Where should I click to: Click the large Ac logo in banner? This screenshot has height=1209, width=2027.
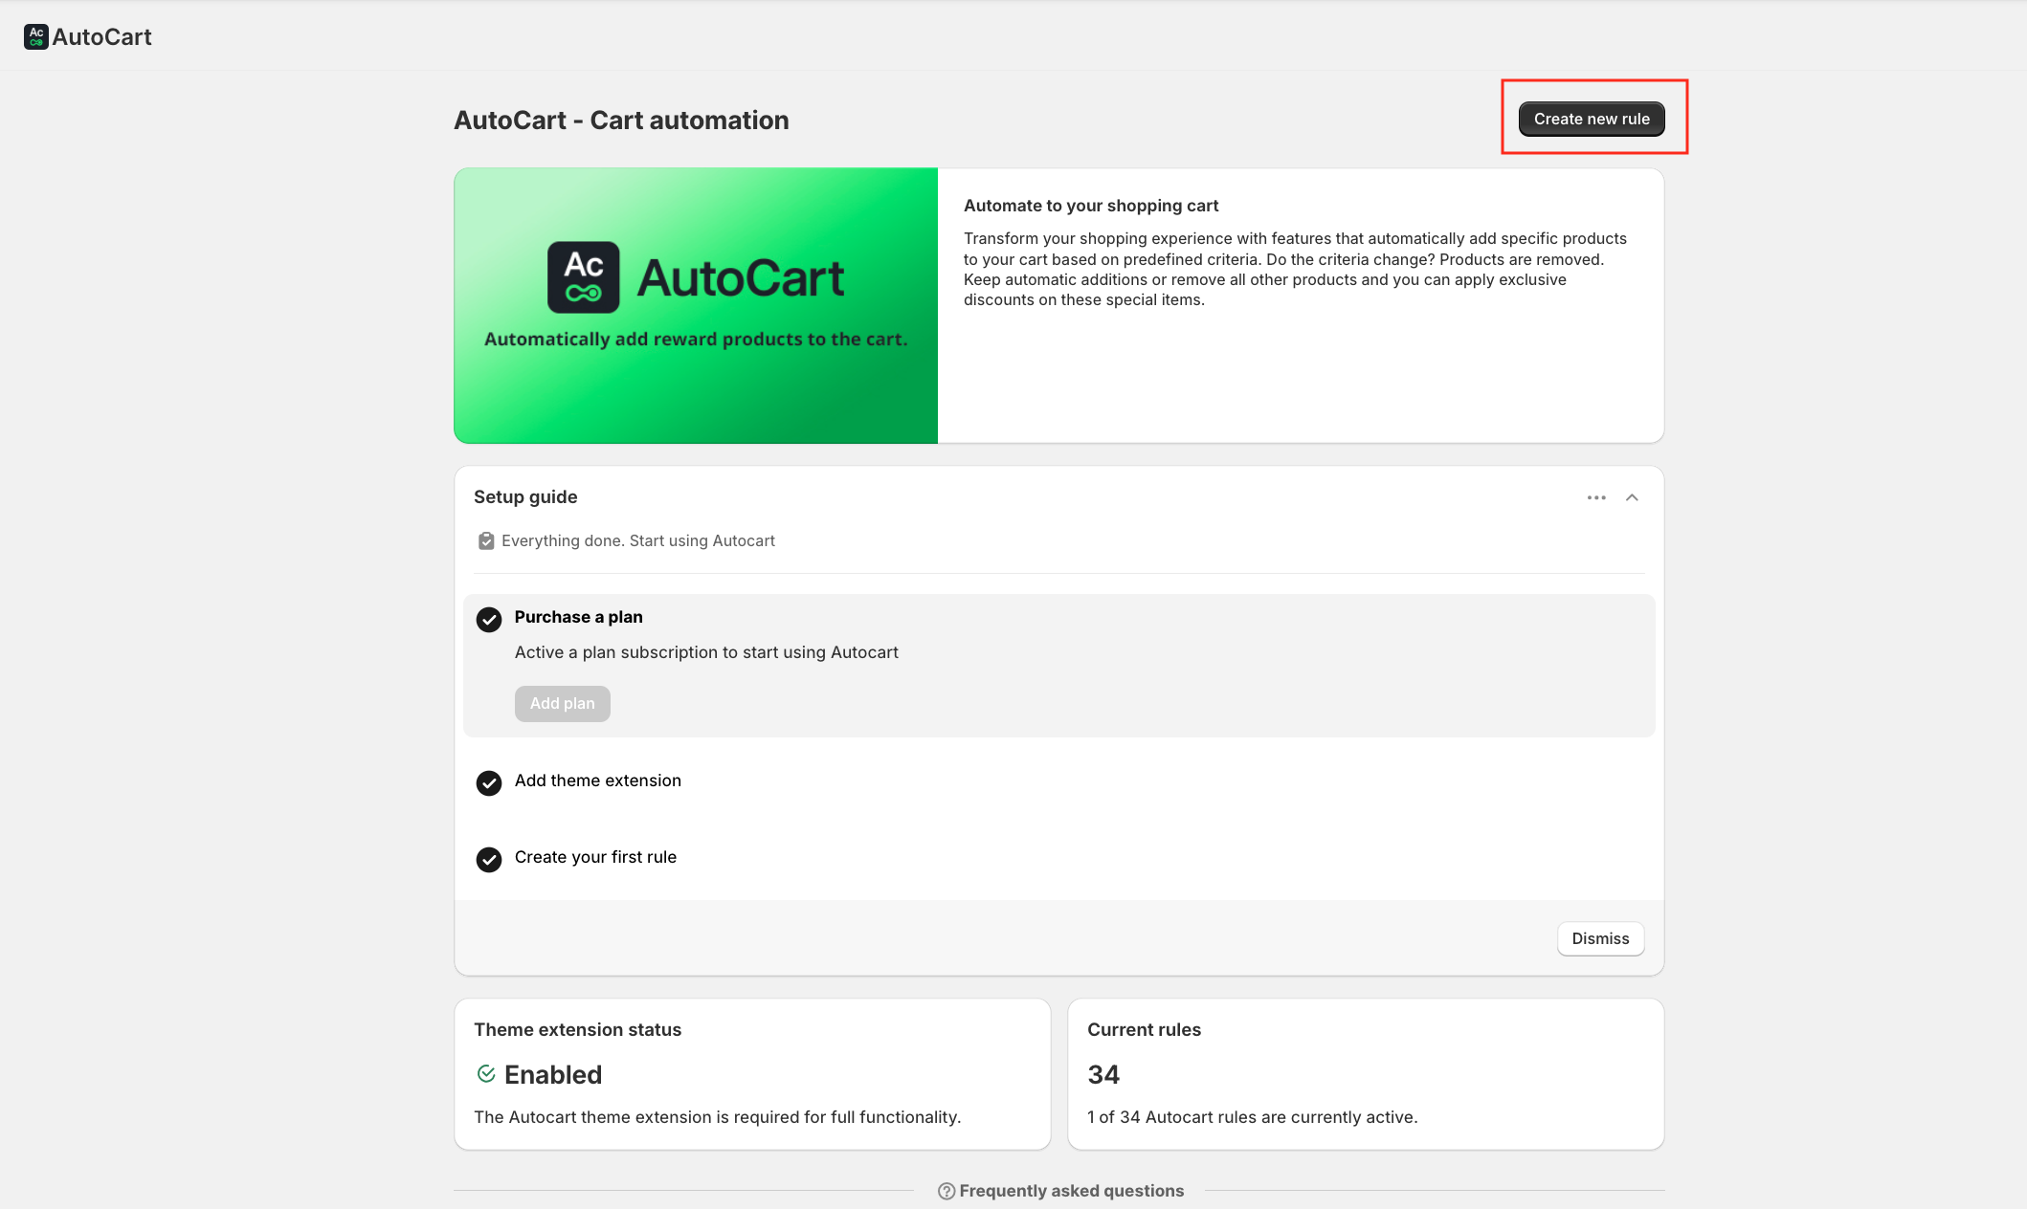pyautogui.click(x=583, y=277)
